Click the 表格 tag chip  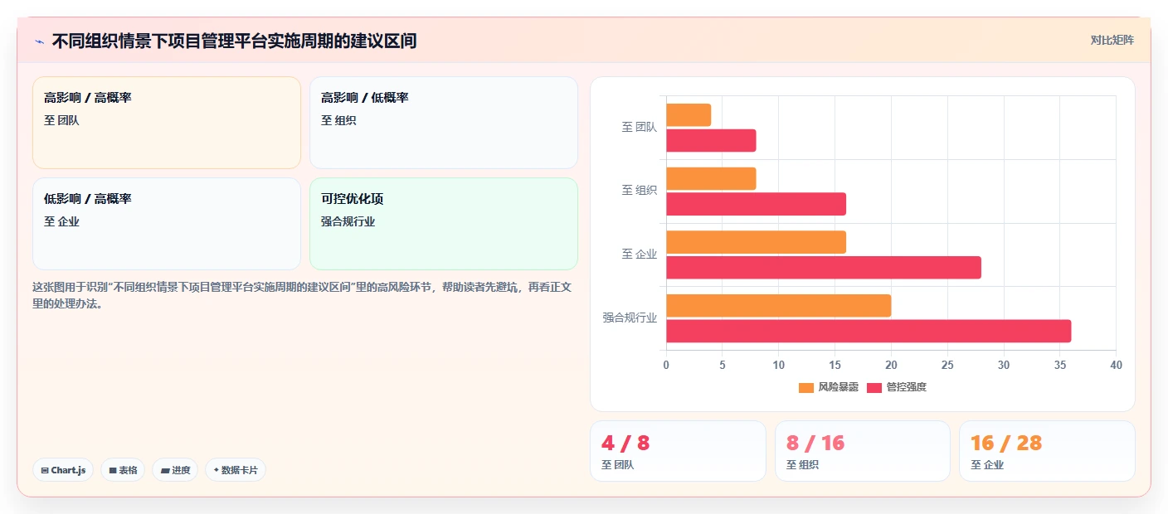[123, 470]
